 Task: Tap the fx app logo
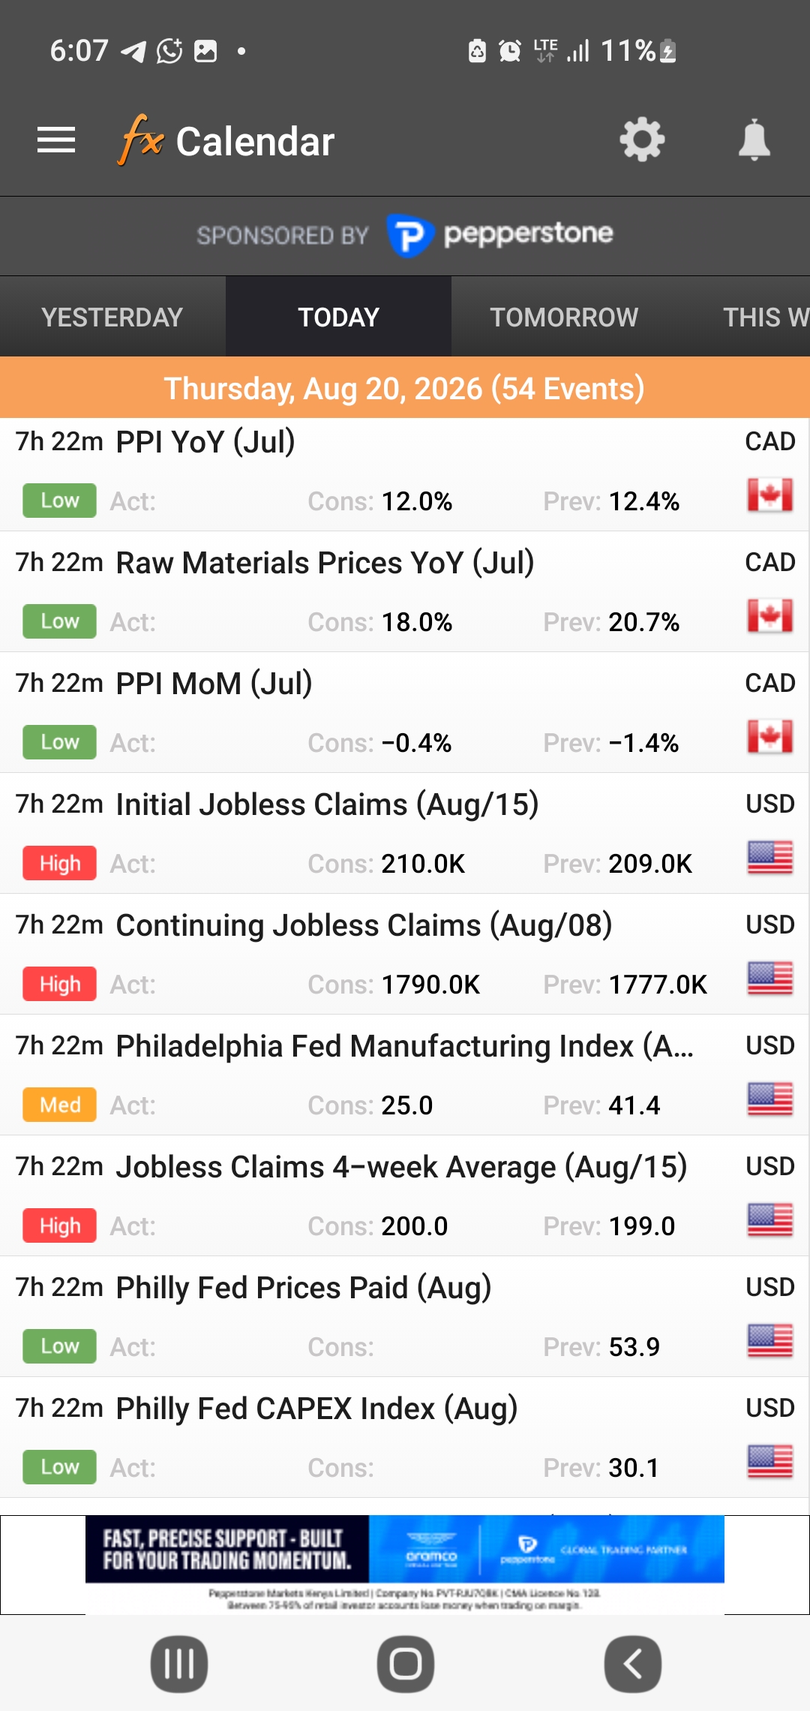coord(140,140)
